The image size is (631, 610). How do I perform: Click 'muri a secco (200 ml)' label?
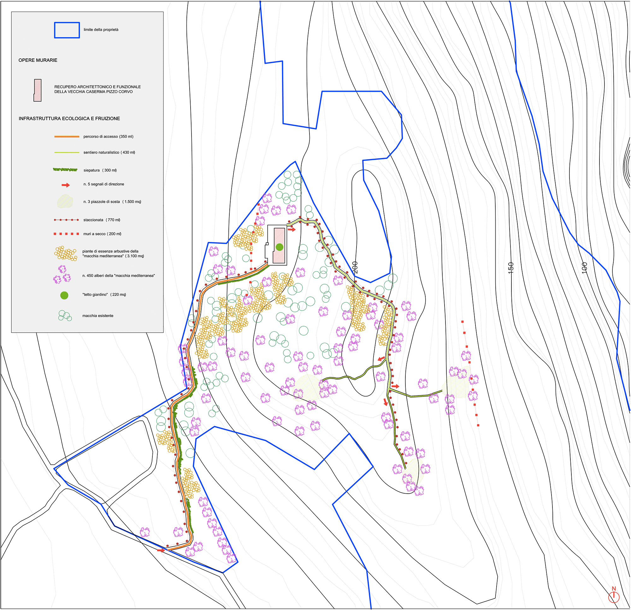[102, 234]
